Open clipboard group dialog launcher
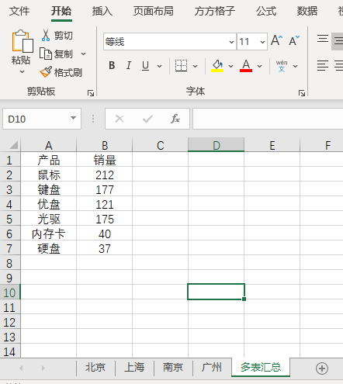 coord(91,93)
